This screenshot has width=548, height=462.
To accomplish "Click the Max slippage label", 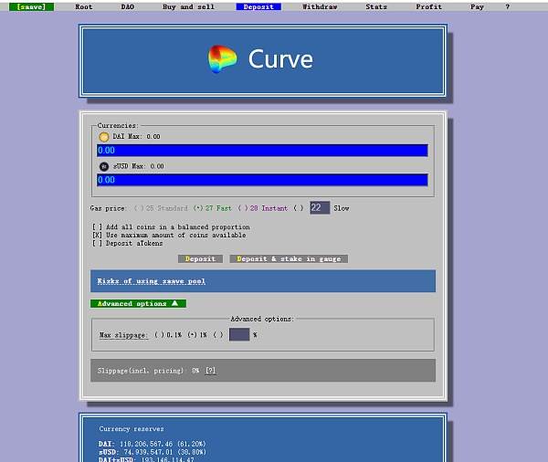I will (123, 335).
